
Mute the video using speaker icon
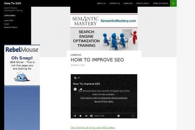coord(91,116)
